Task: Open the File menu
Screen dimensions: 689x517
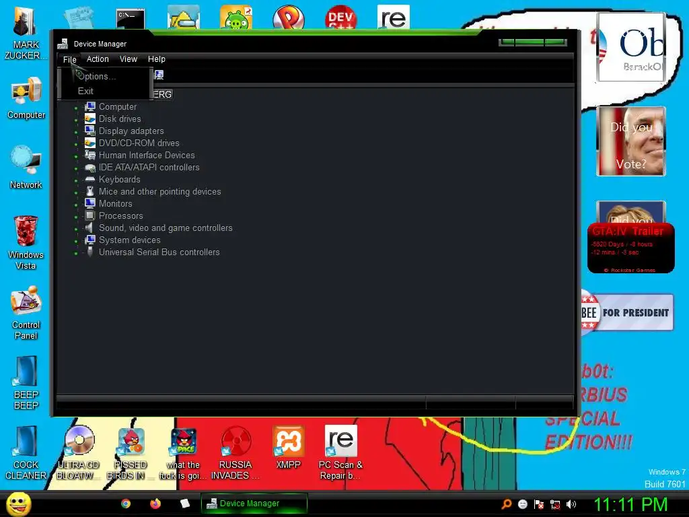Action: pos(69,59)
